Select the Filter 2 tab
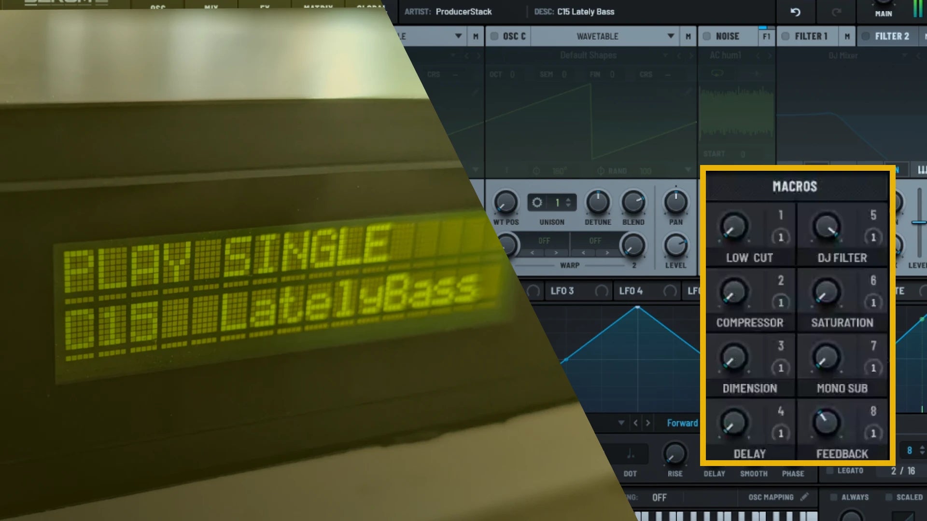 click(891, 36)
